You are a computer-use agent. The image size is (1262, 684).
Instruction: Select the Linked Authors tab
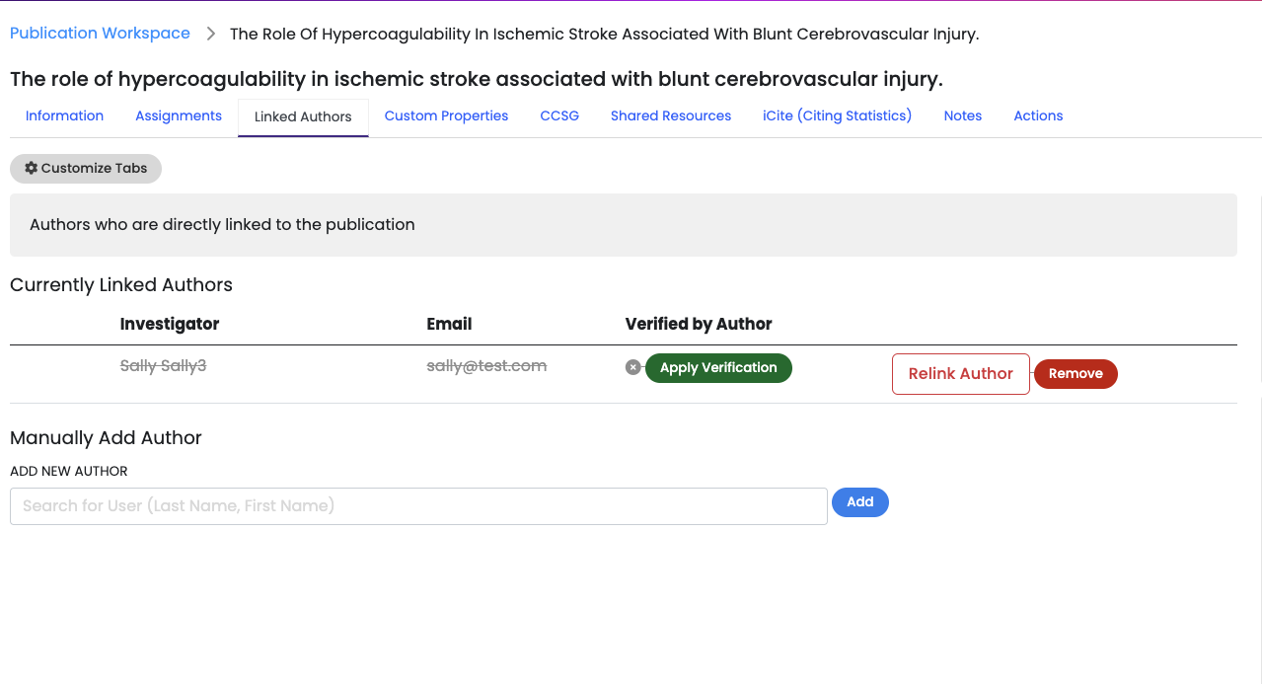[x=303, y=117]
